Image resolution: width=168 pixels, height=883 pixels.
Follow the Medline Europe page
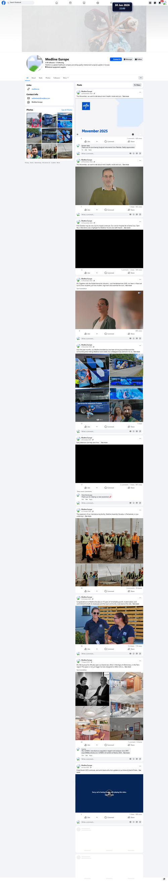coord(138,59)
